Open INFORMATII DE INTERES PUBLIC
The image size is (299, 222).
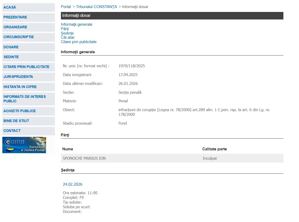tap(29, 99)
